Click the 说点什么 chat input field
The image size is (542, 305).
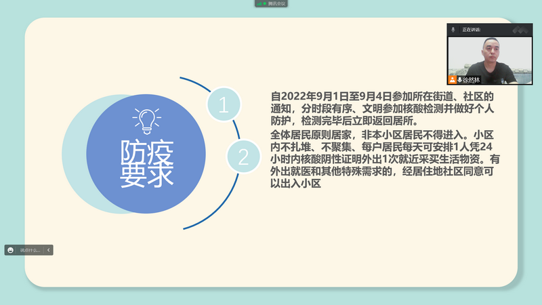30,250
